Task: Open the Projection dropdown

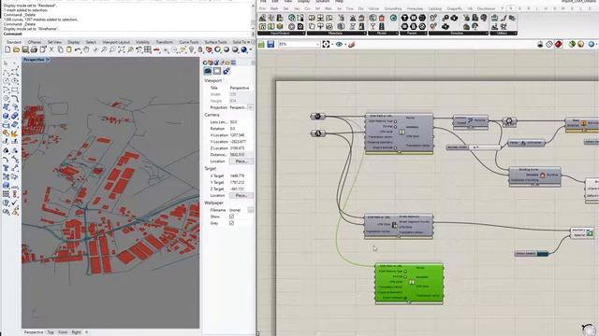Action: pyautogui.click(x=250, y=108)
